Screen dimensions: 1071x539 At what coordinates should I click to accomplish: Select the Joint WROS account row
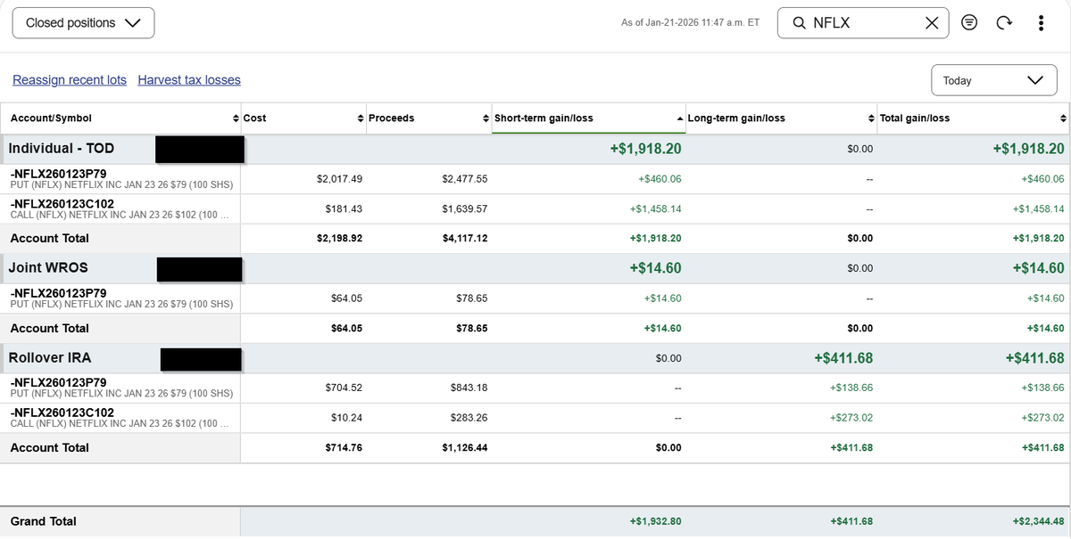535,268
